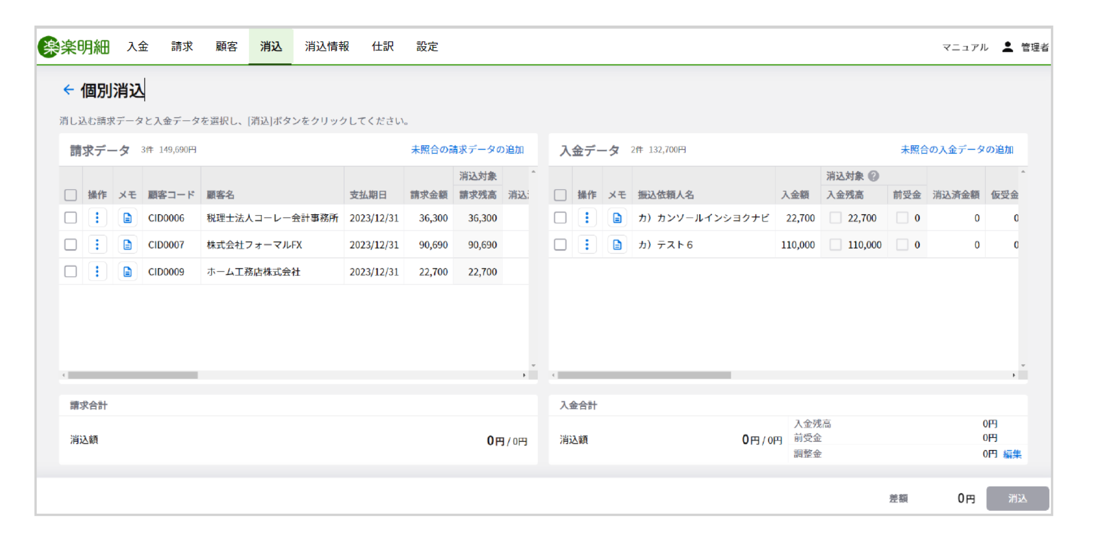The image size is (1093, 542).
Task: Check the 入金残高 box for カ）テスト６
Action: (836, 244)
